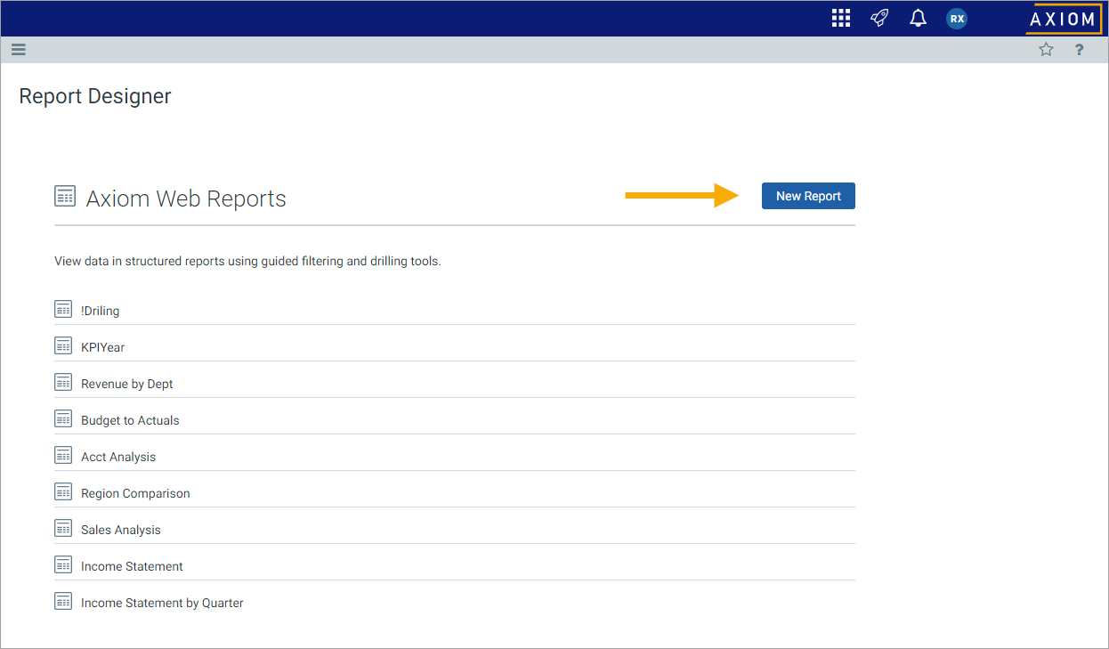Open the hamburger navigation menu
Image resolution: width=1109 pixels, height=649 pixels.
[x=19, y=50]
